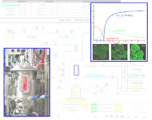
Task: Click the Automatikbetrieb label
Action: 72,111
